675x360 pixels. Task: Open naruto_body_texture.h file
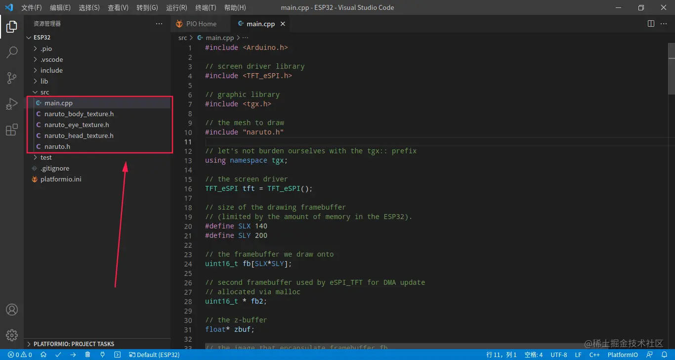tap(98, 114)
